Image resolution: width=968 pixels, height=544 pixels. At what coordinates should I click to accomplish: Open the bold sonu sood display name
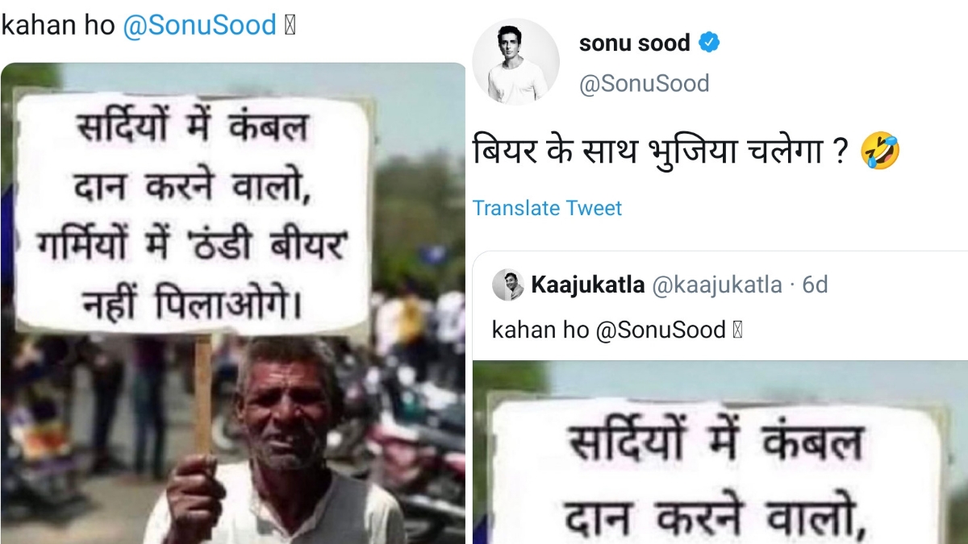pos(634,43)
